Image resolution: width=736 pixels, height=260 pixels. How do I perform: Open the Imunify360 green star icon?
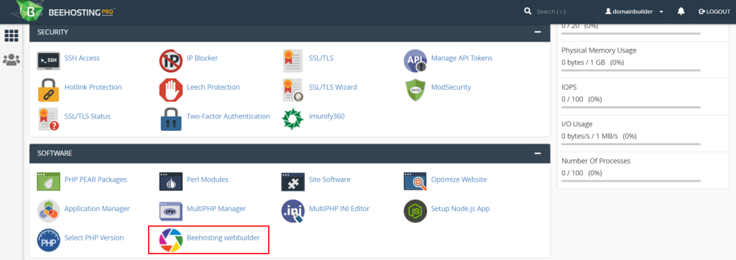[x=293, y=119]
